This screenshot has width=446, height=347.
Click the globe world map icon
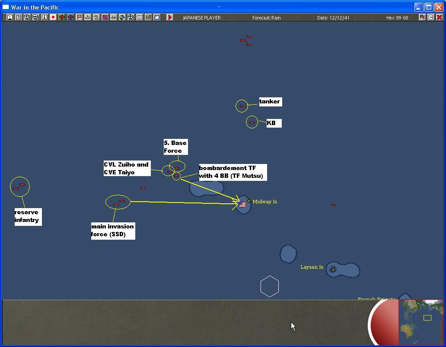tap(122, 17)
